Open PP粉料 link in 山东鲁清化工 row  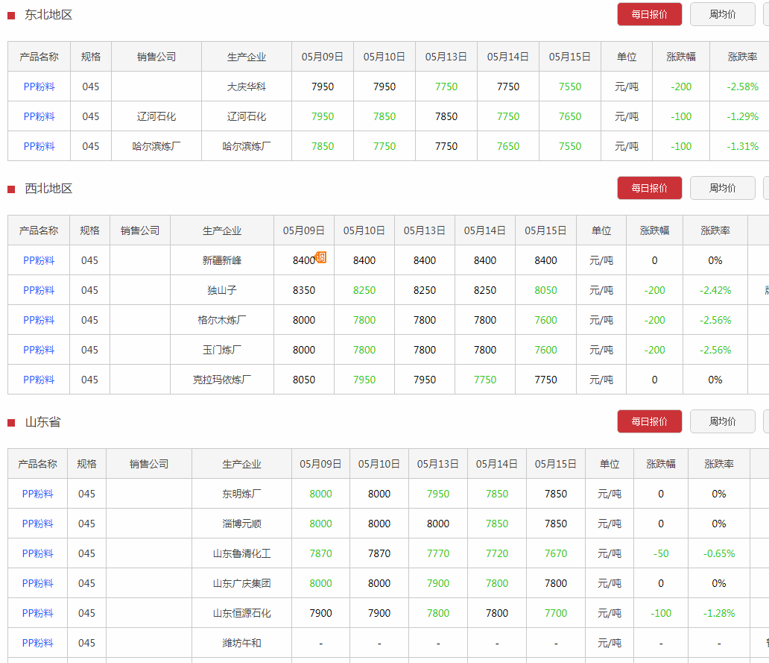coord(38,553)
